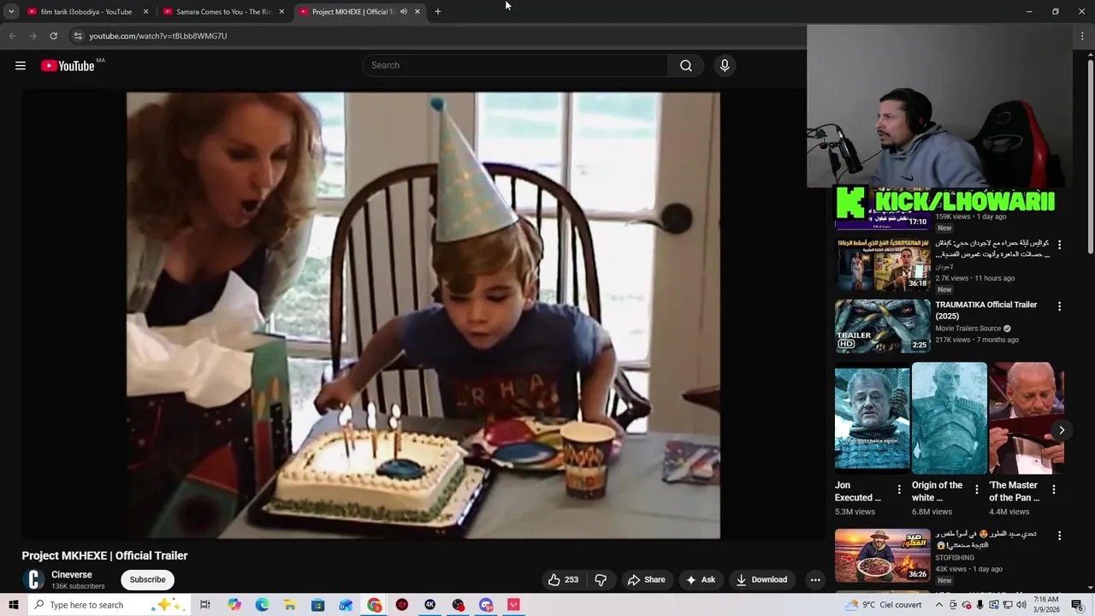
Task: Open options for 'The Master of the Pan' short
Action: pyautogui.click(x=1054, y=489)
